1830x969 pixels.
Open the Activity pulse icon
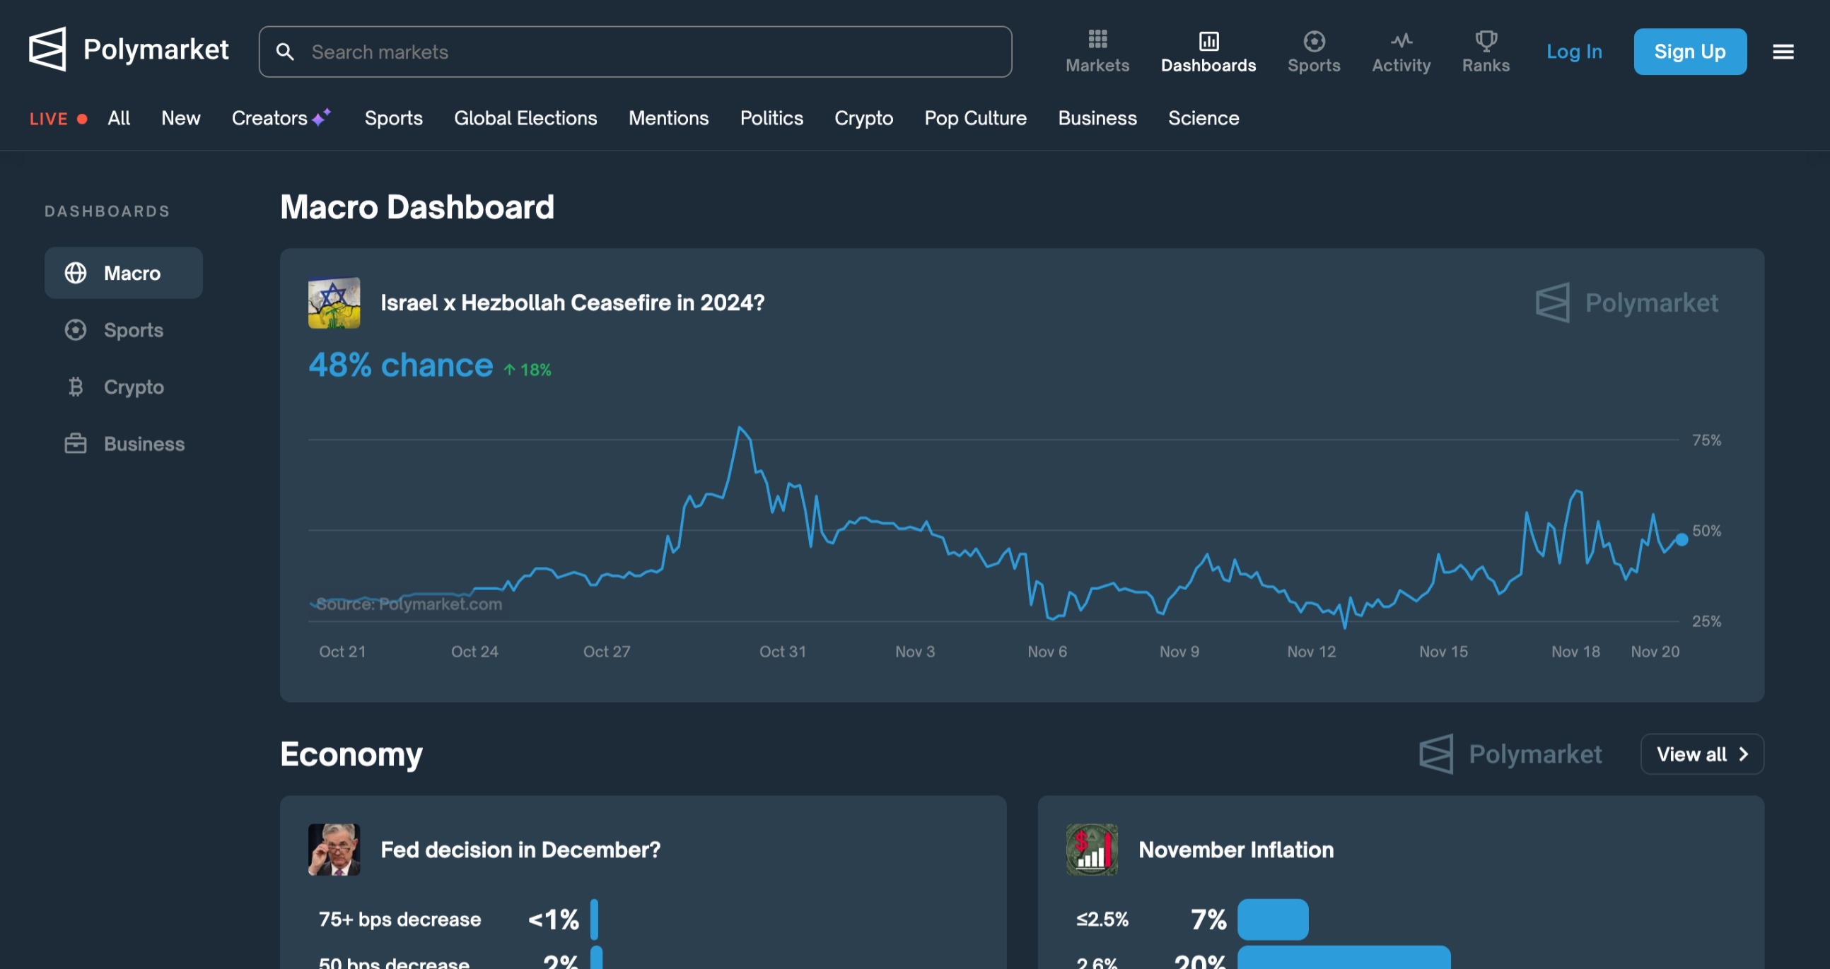pos(1401,40)
